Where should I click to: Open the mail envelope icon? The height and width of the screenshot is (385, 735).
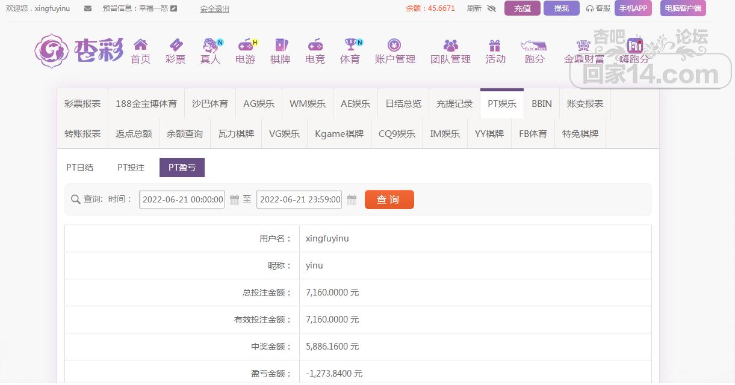[88, 8]
